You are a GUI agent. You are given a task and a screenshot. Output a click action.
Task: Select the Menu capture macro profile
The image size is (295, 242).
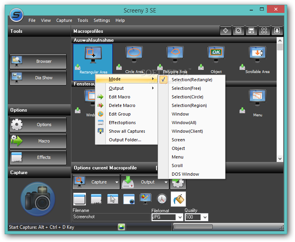[x=258, y=103]
